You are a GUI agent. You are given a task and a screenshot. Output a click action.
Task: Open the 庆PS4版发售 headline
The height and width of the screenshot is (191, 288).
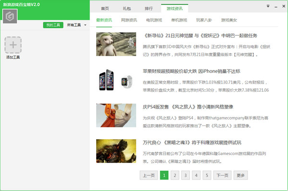pos(188,107)
